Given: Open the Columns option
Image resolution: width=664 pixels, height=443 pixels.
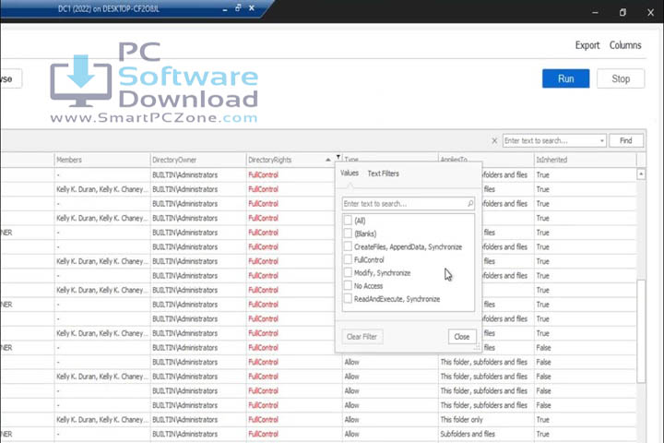Looking at the screenshot, I should (625, 45).
